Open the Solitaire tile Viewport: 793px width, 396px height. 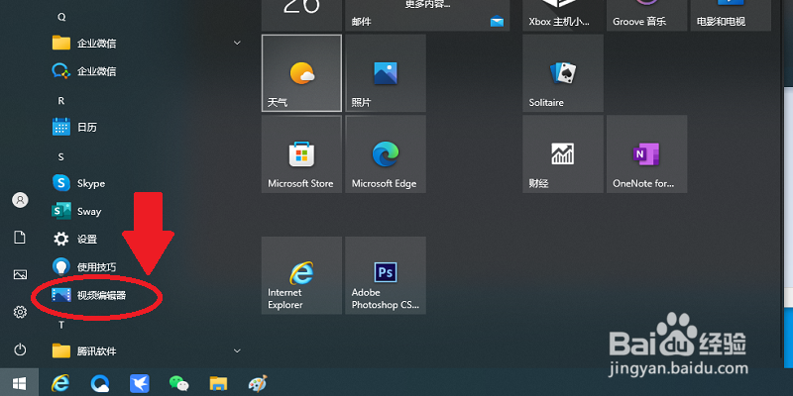563,72
